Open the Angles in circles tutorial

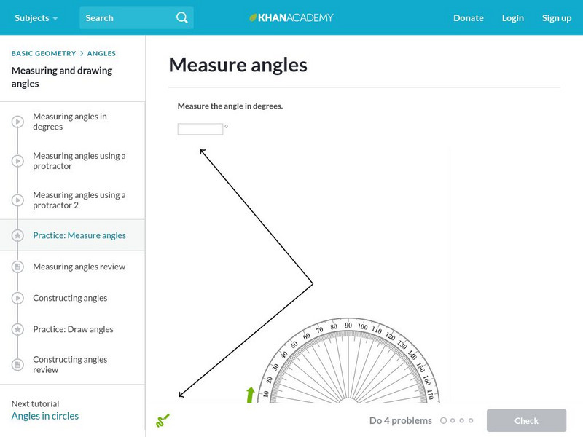[45, 416]
